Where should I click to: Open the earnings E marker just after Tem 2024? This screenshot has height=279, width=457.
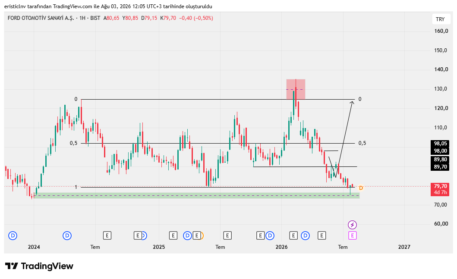point(107,235)
